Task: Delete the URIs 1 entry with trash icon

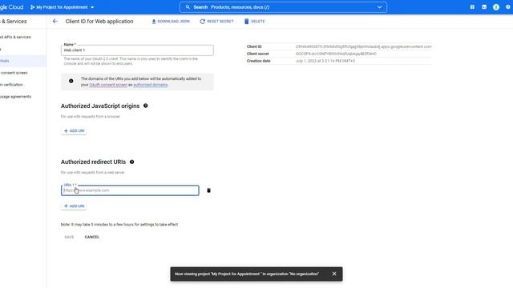Action: (208, 190)
